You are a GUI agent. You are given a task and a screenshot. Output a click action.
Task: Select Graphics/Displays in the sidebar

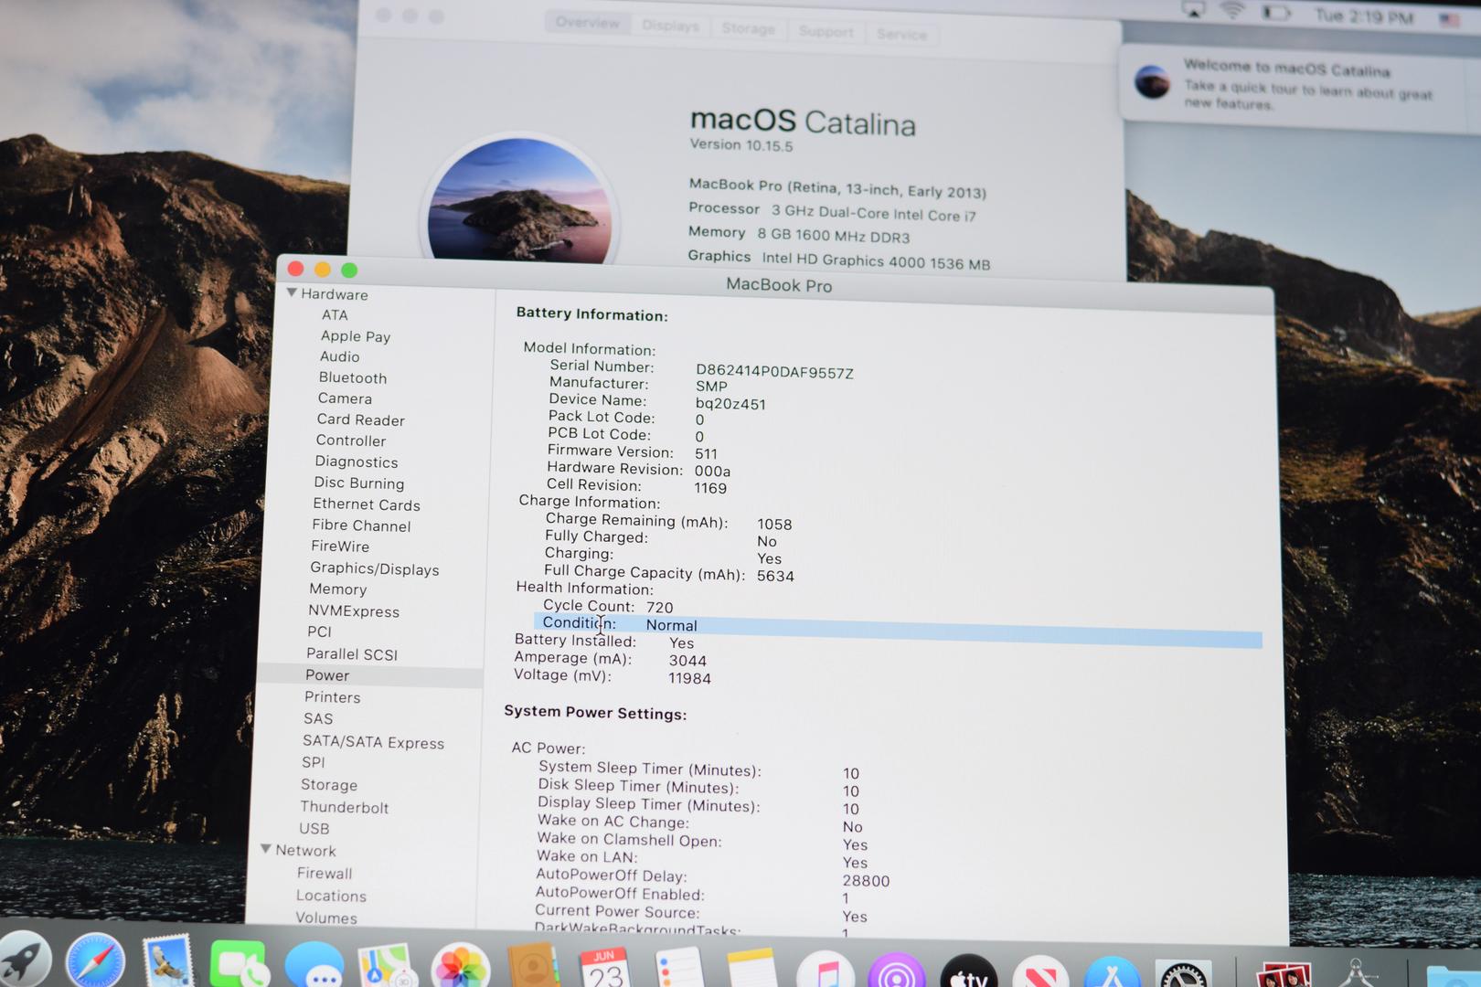pos(375,568)
